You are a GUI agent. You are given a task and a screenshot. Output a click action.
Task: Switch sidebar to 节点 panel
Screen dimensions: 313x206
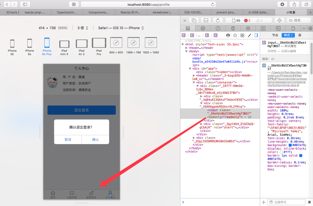pyautogui.click(x=275, y=35)
